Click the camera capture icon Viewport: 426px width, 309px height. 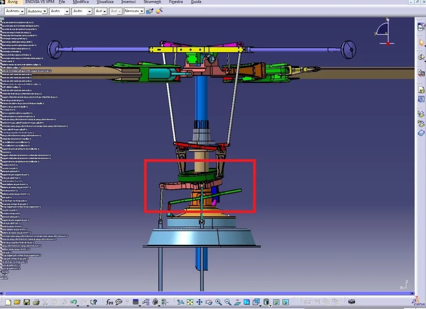pos(352,302)
